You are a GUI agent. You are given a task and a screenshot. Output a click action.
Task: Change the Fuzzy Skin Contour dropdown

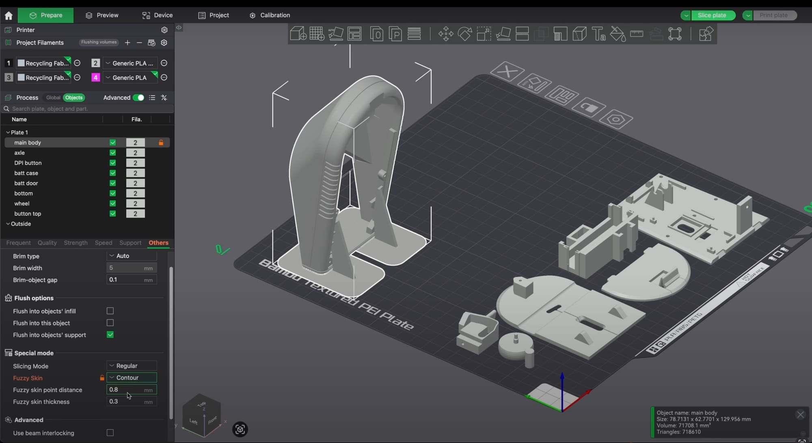[x=131, y=377]
